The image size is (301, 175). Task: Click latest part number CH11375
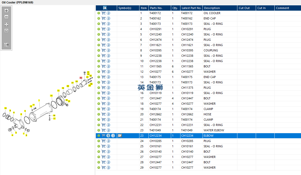click(x=187, y=88)
